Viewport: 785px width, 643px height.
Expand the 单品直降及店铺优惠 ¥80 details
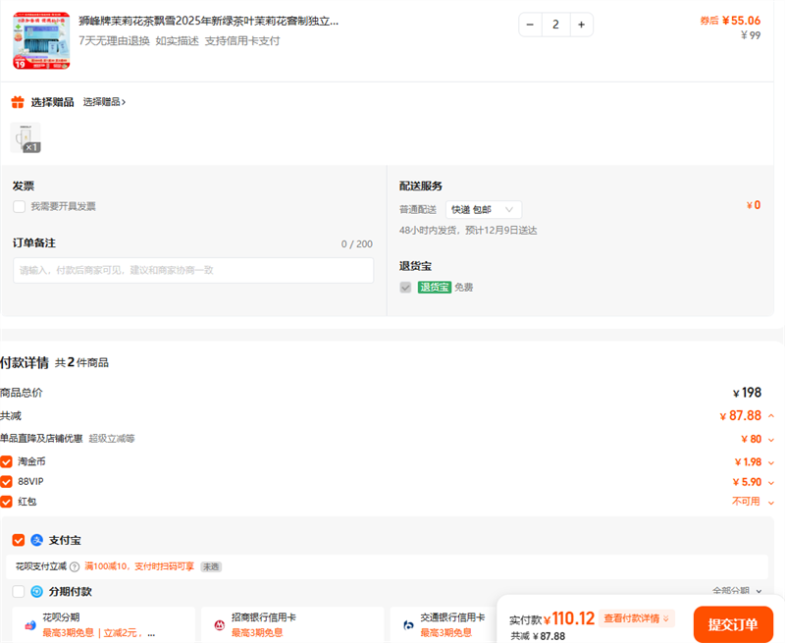pos(771,440)
